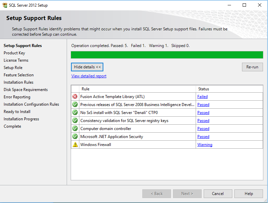Click the Operation completed summary text
Screen dimensions: 273x203
coord(130,46)
